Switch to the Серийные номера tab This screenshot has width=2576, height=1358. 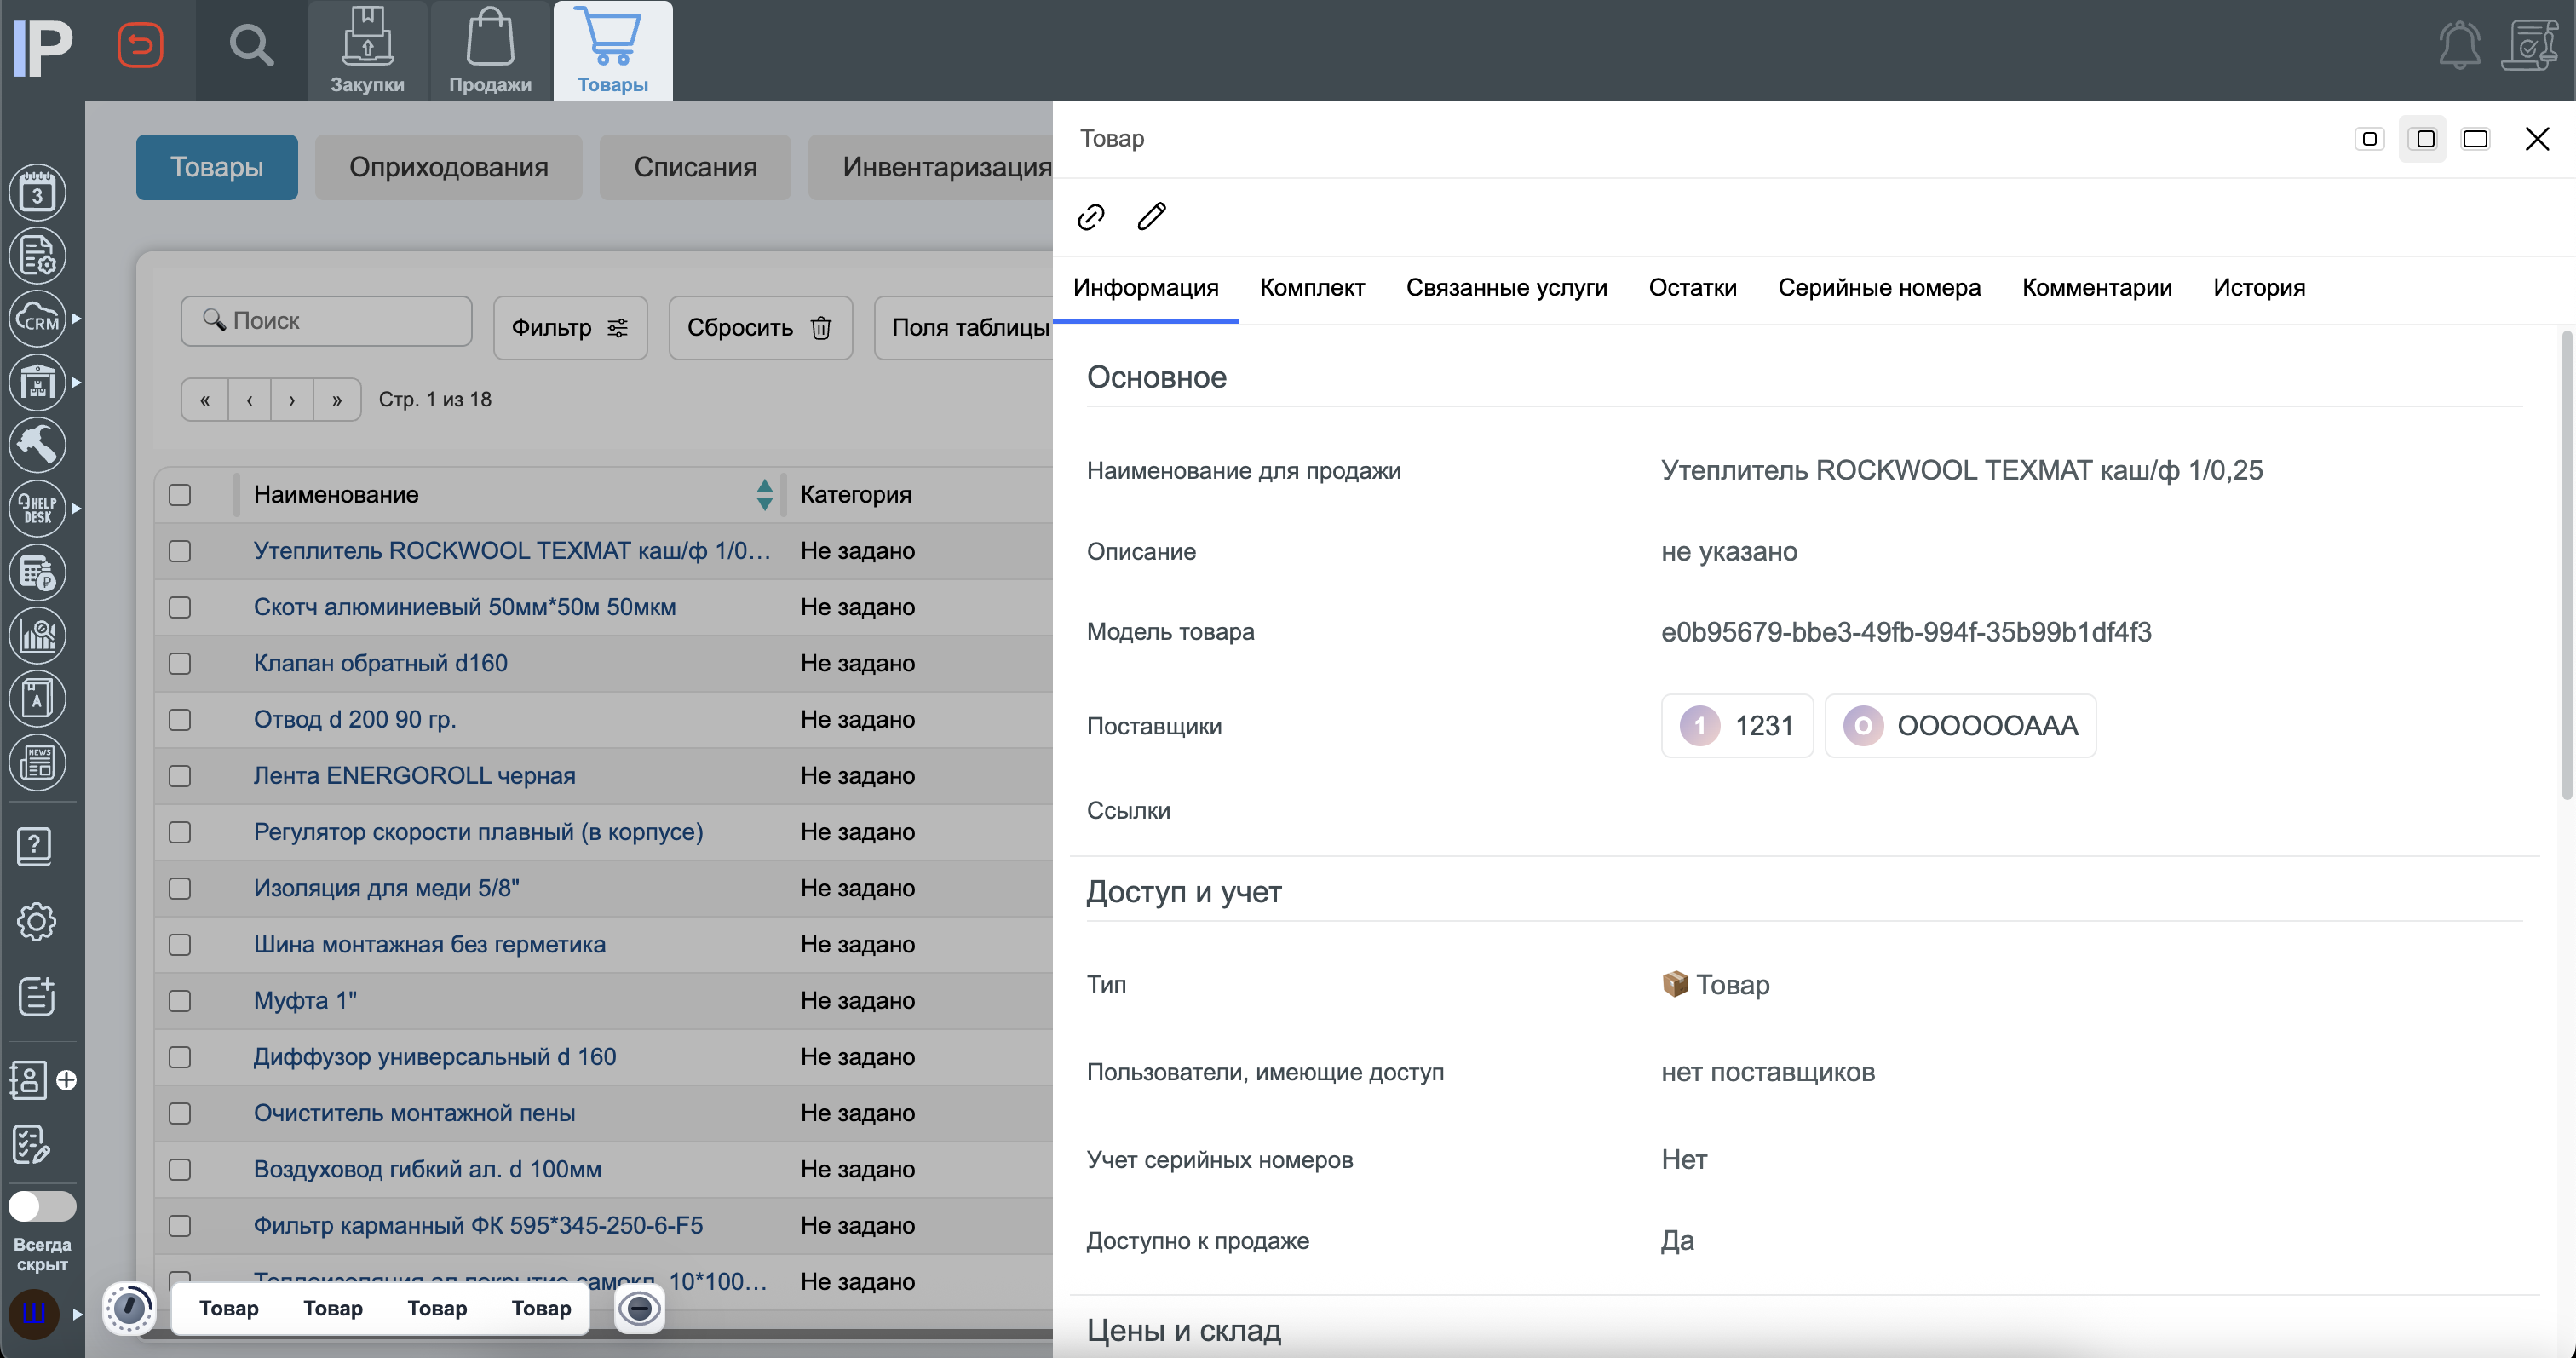pyautogui.click(x=1879, y=288)
